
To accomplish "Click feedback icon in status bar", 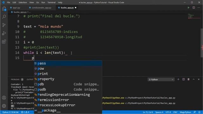I will tap(194, 112).
